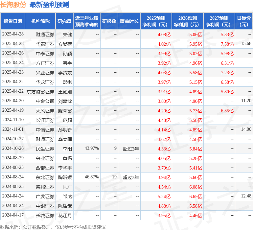Click the accuracy value 46.87%
The width and height of the screenshot is (253, 230).
(92, 177)
